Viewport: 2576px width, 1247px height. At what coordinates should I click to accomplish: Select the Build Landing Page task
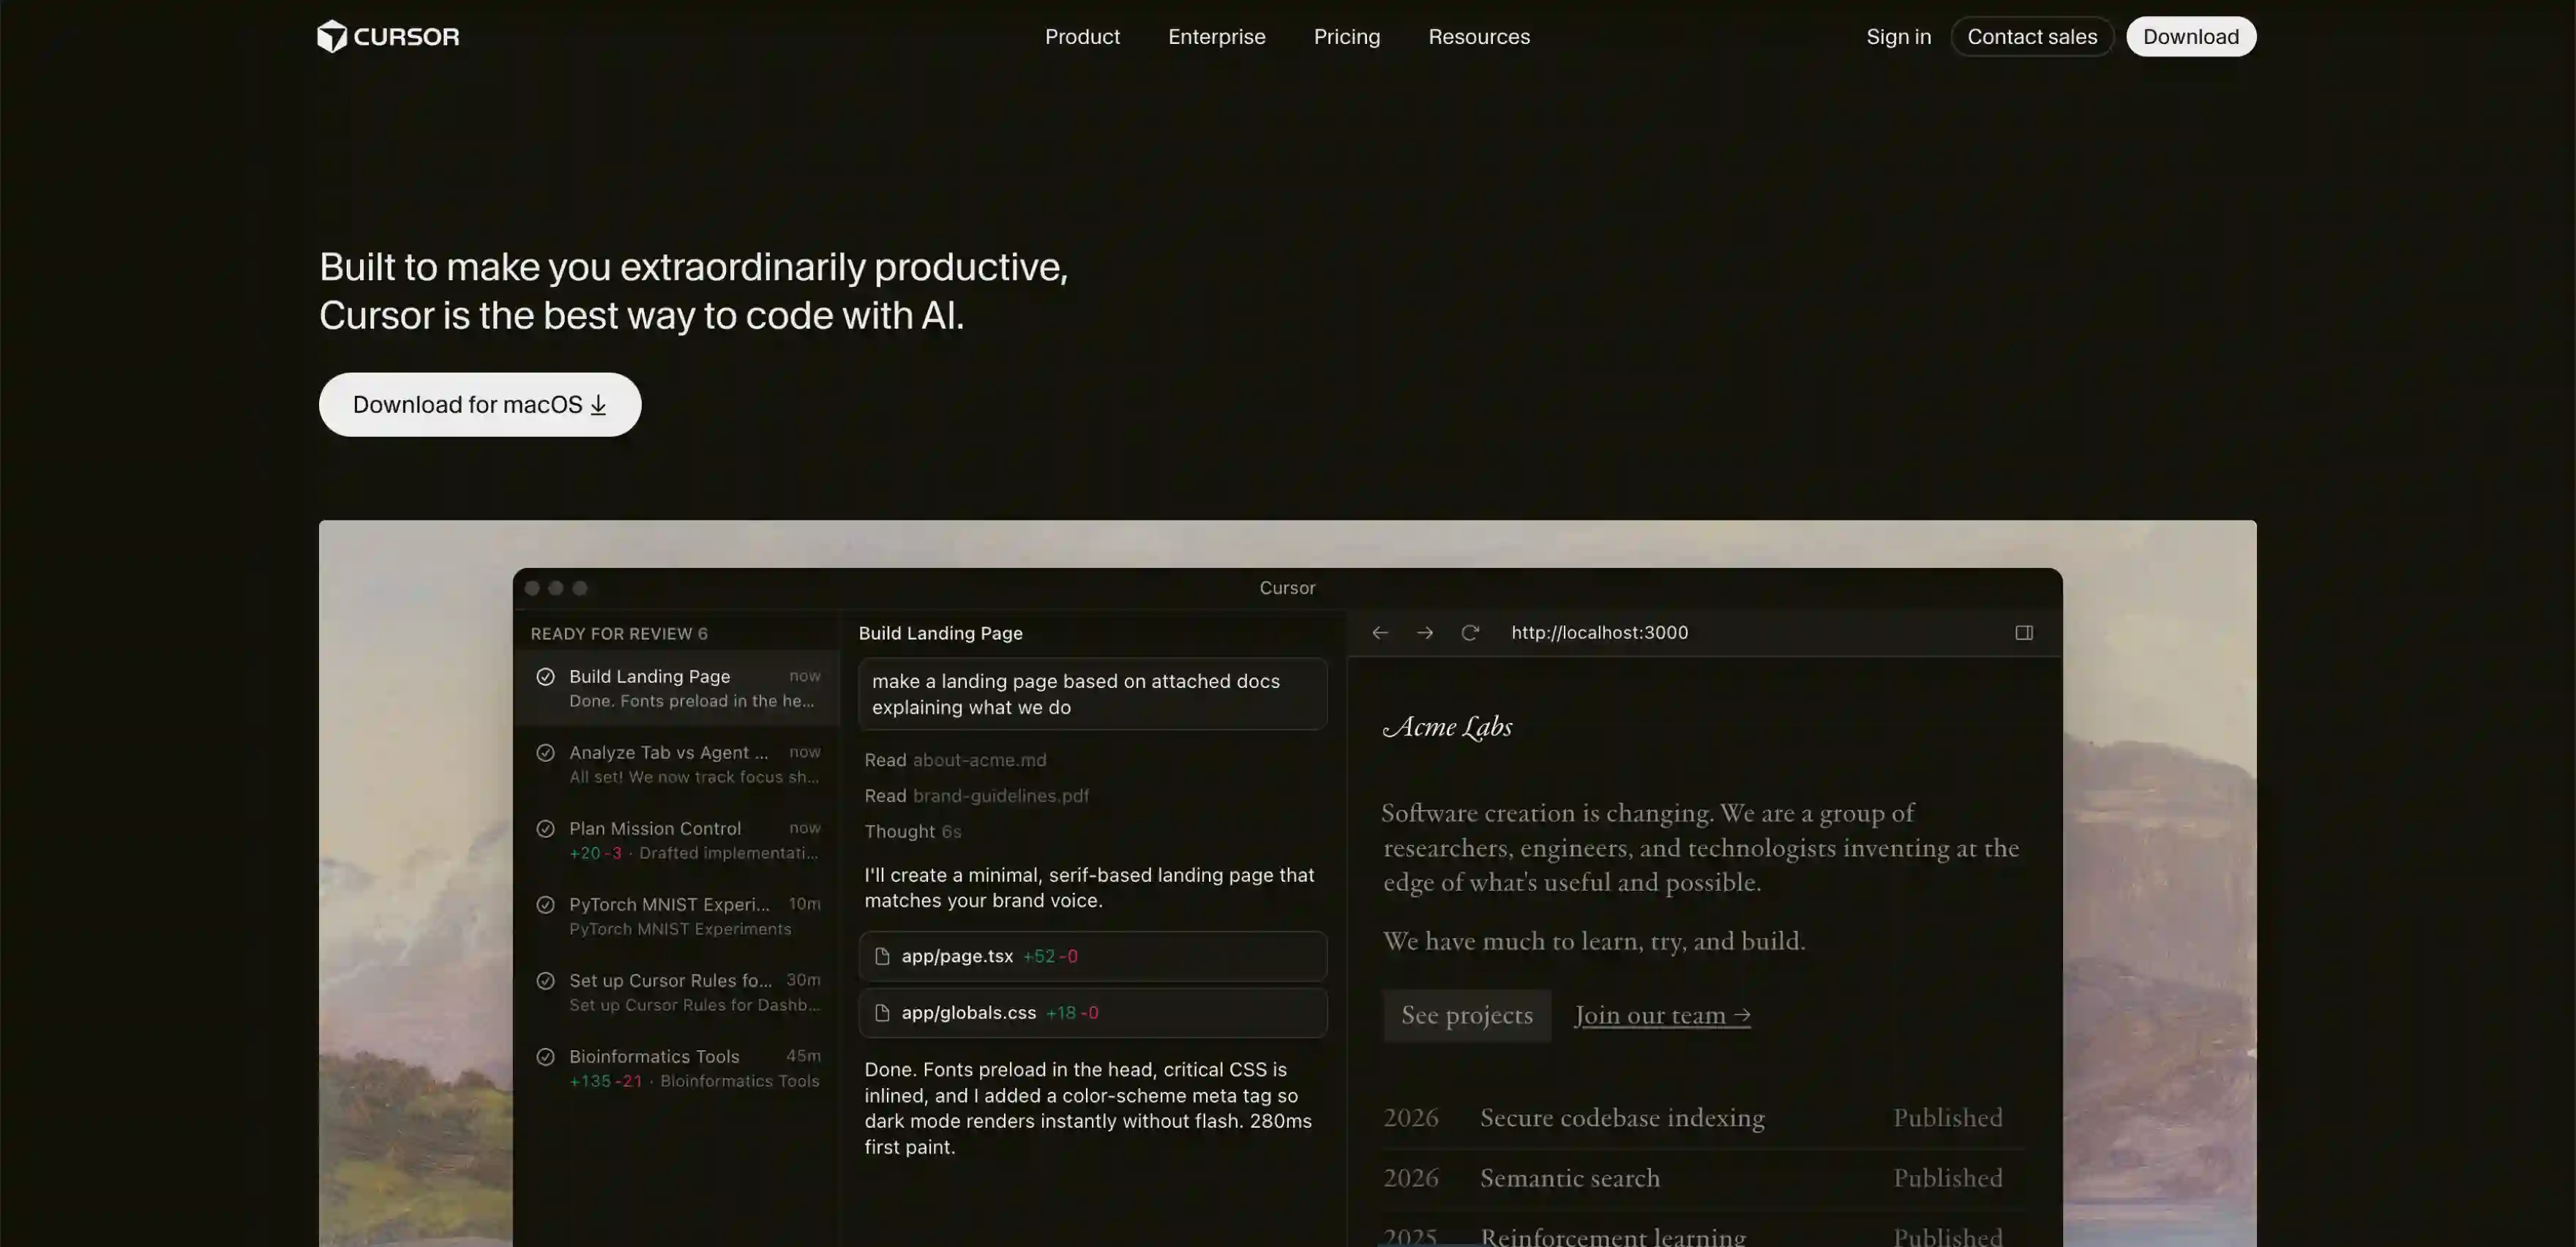click(x=677, y=688)
